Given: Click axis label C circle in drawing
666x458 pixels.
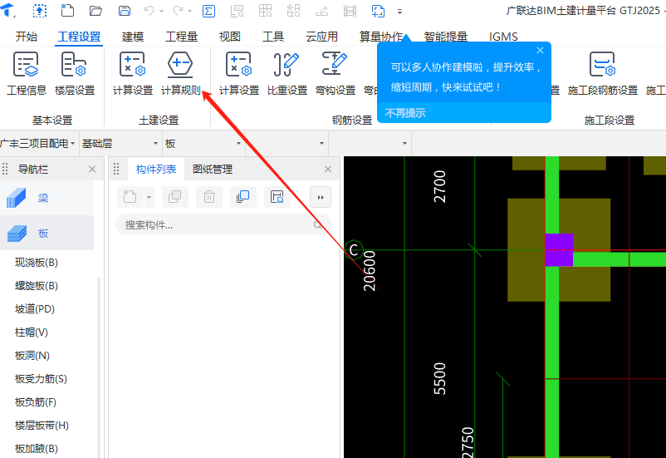Looking at the screenshot, I should [354, 249].
